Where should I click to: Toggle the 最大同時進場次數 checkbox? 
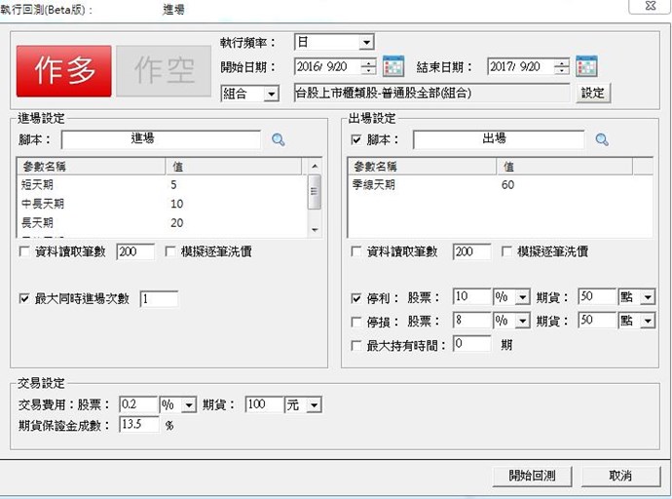[x=25, y=299]
